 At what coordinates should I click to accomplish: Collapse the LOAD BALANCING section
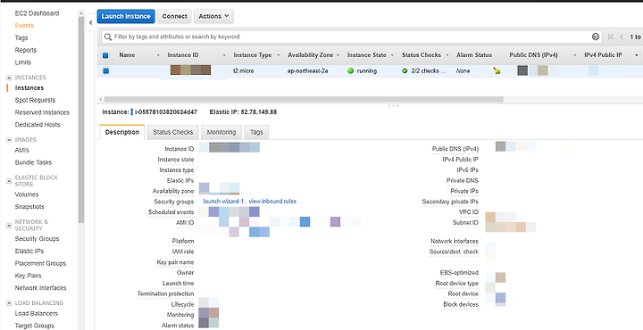coord(10,303)
